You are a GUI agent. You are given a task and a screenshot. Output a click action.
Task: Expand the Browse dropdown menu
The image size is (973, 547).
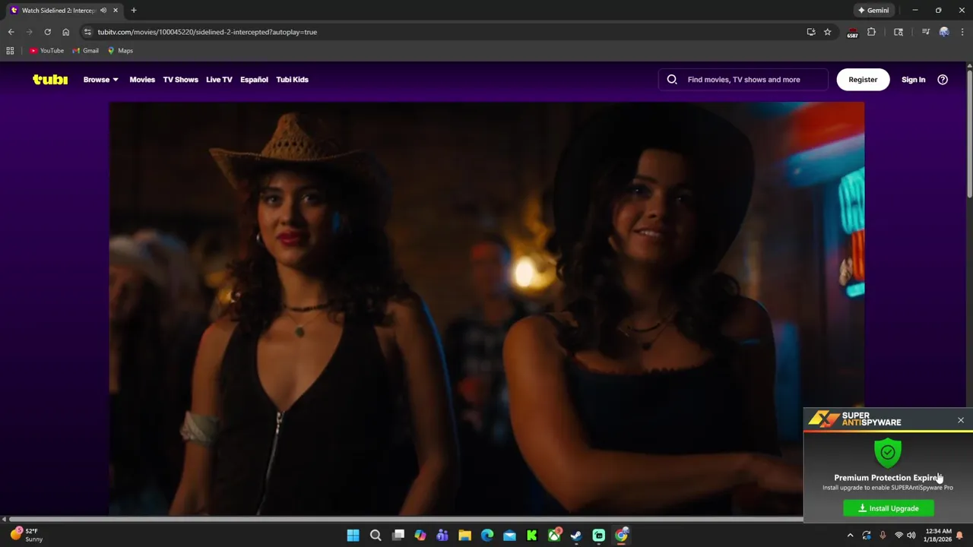click(100, 80)
